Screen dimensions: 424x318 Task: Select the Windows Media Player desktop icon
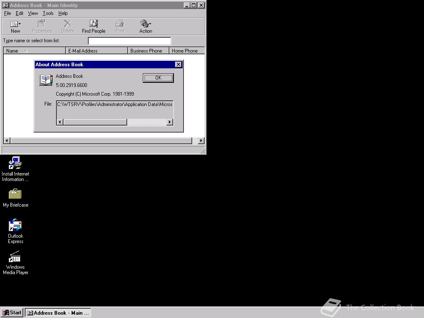[x=15, y=263]
